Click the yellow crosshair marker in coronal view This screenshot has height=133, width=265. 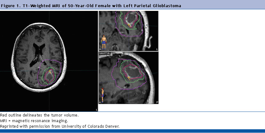point(129,25)
